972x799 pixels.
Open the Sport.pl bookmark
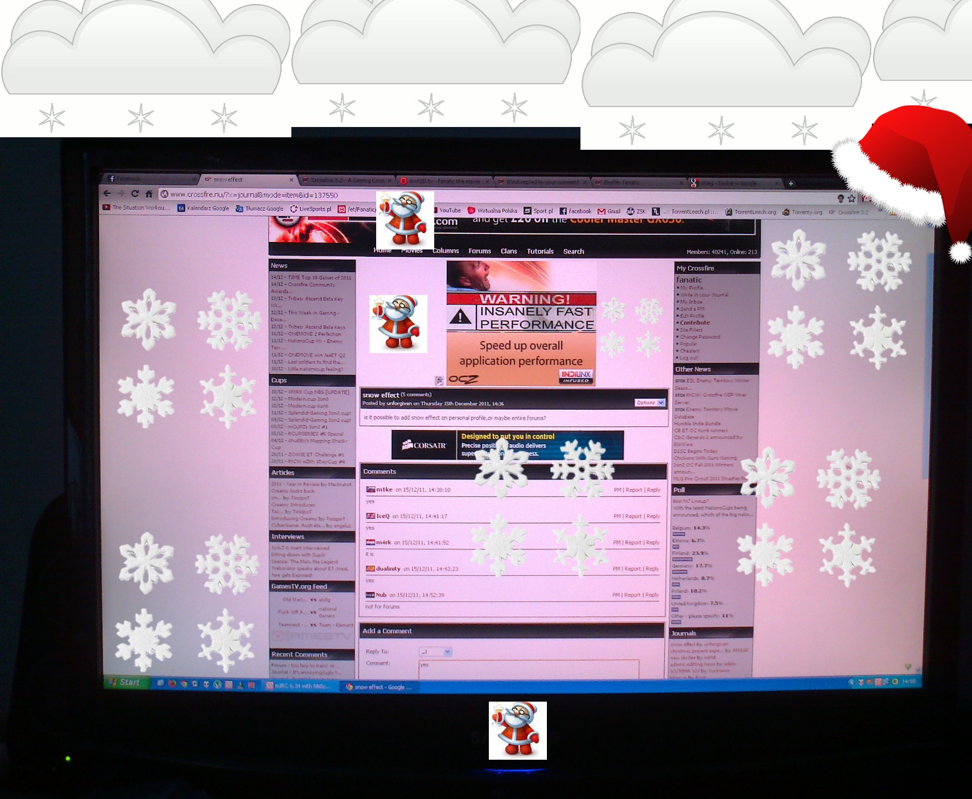pyautogui.click(x=538, y=211)
